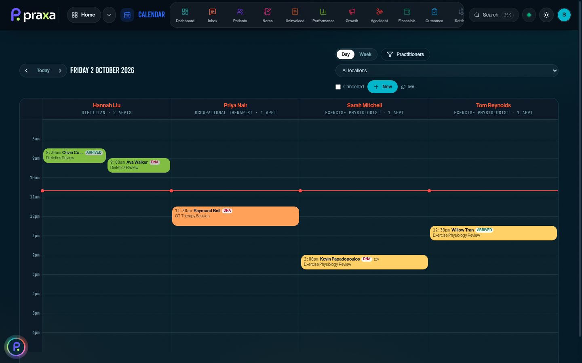
Task: Click the video icon on Kevin Papadopoulos appointment
Action: [x=376, y=259]
